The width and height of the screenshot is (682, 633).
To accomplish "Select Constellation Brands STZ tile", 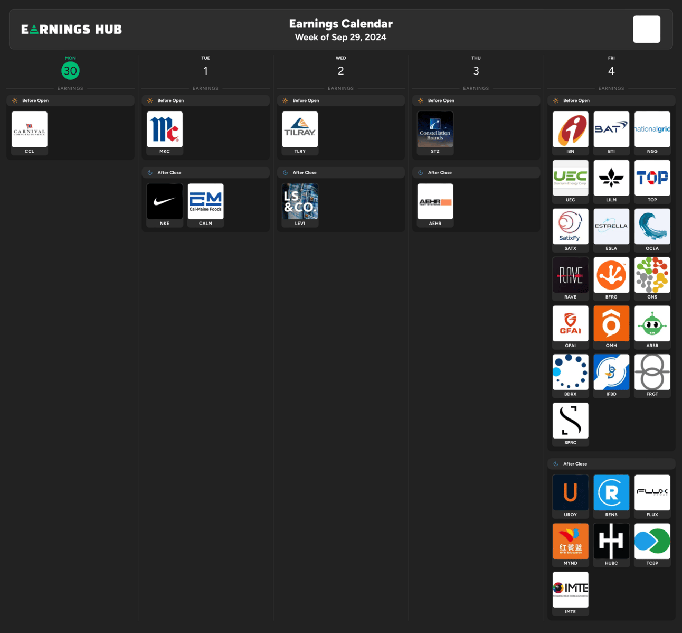I will coord(435,133).
